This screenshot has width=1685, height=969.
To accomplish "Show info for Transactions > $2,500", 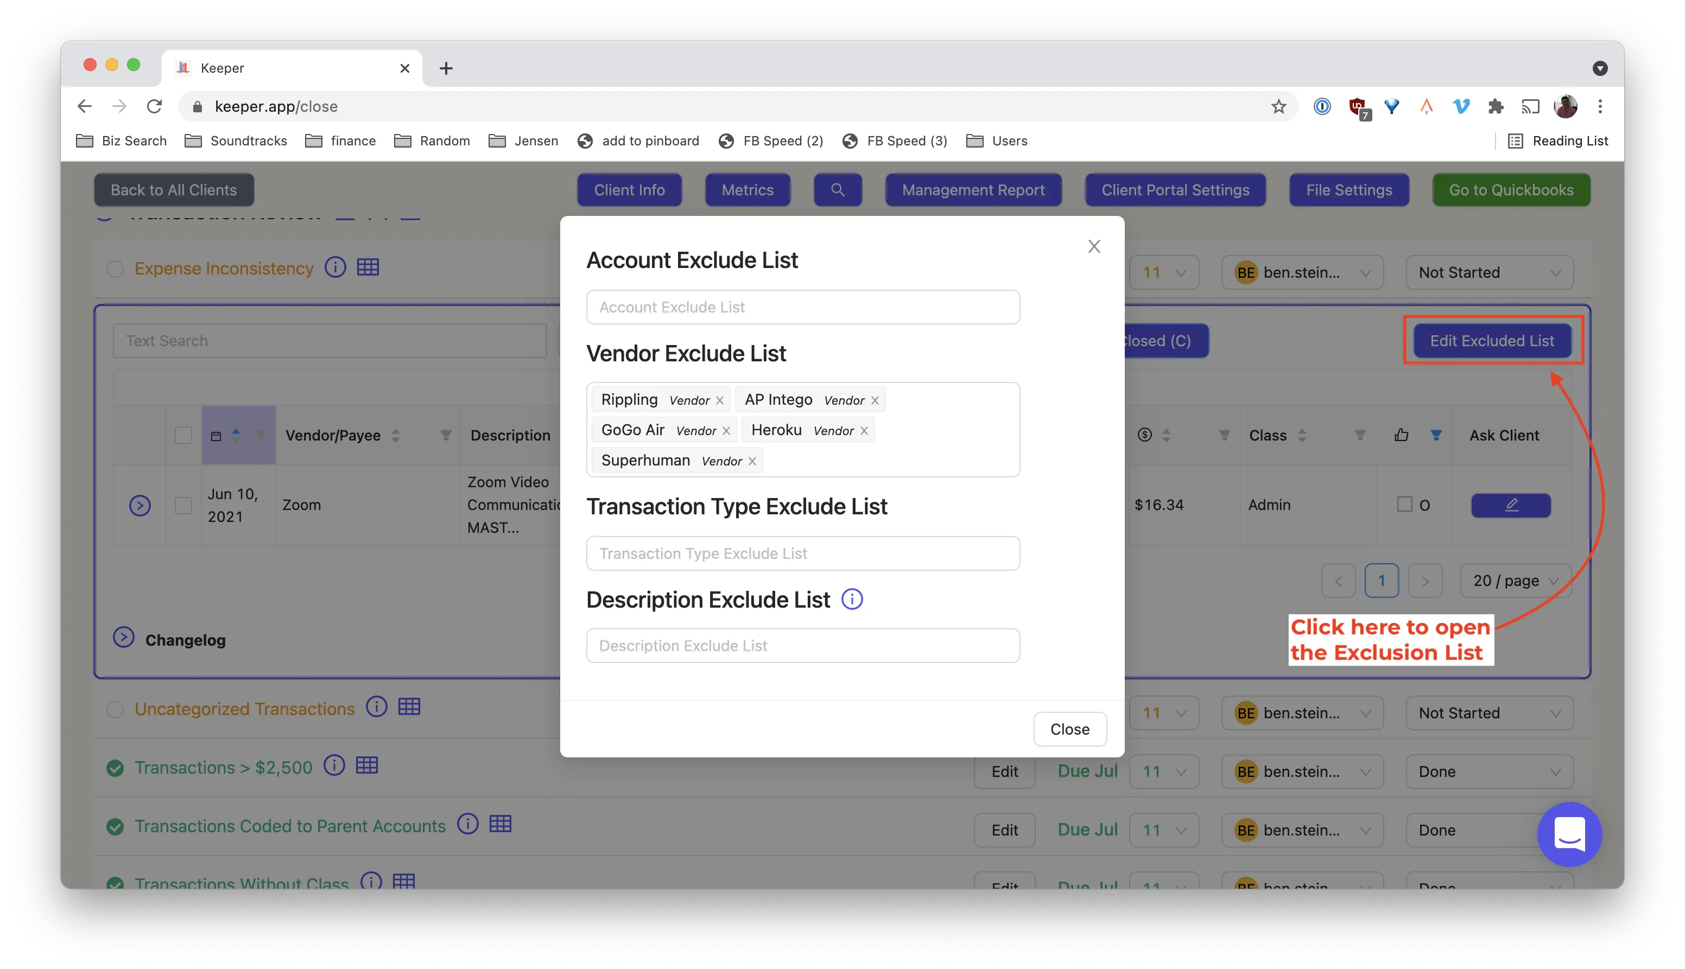I will click(x=334, y=766).
